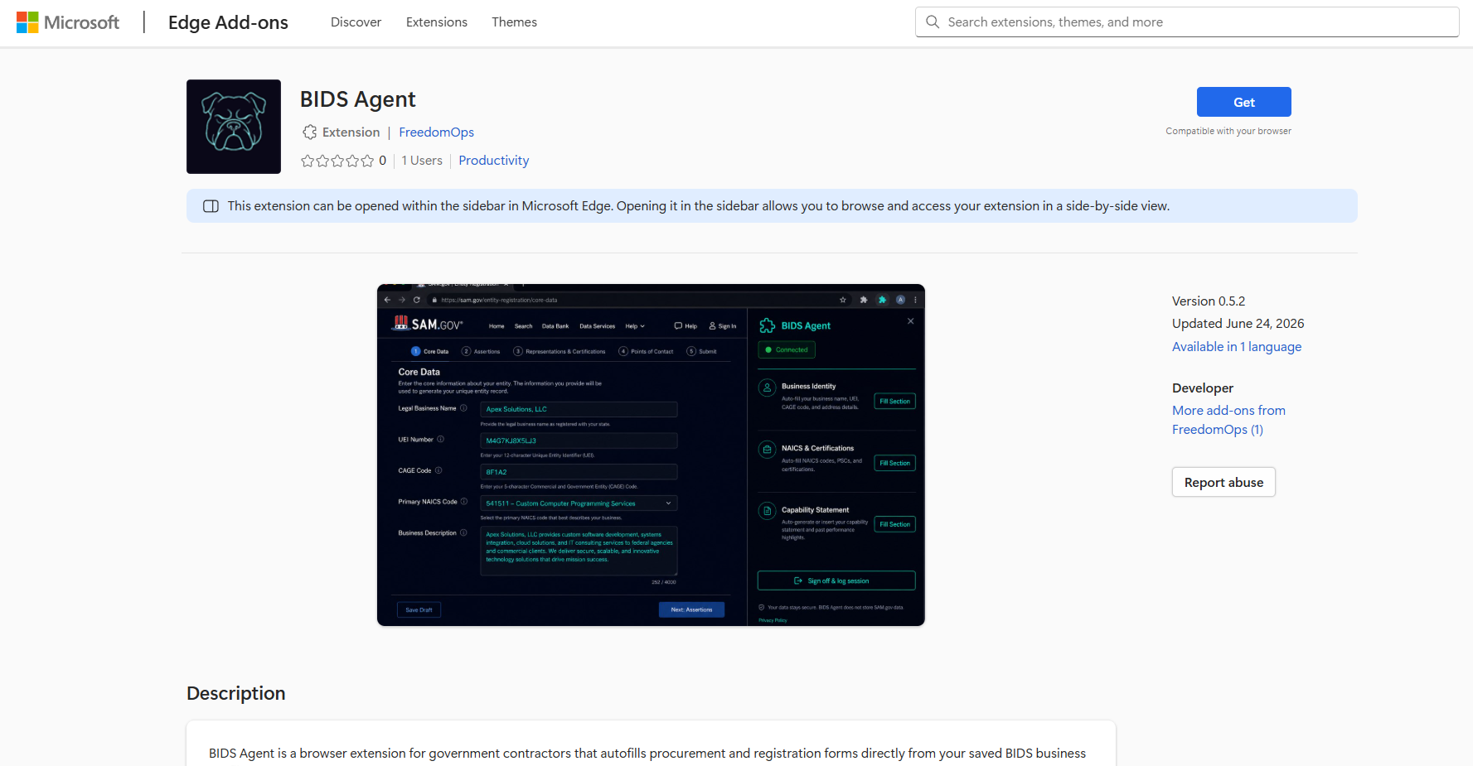Open the FreedomOps publisher link
This screenshot has height=766, width=1473.
[x=436, y=132]
